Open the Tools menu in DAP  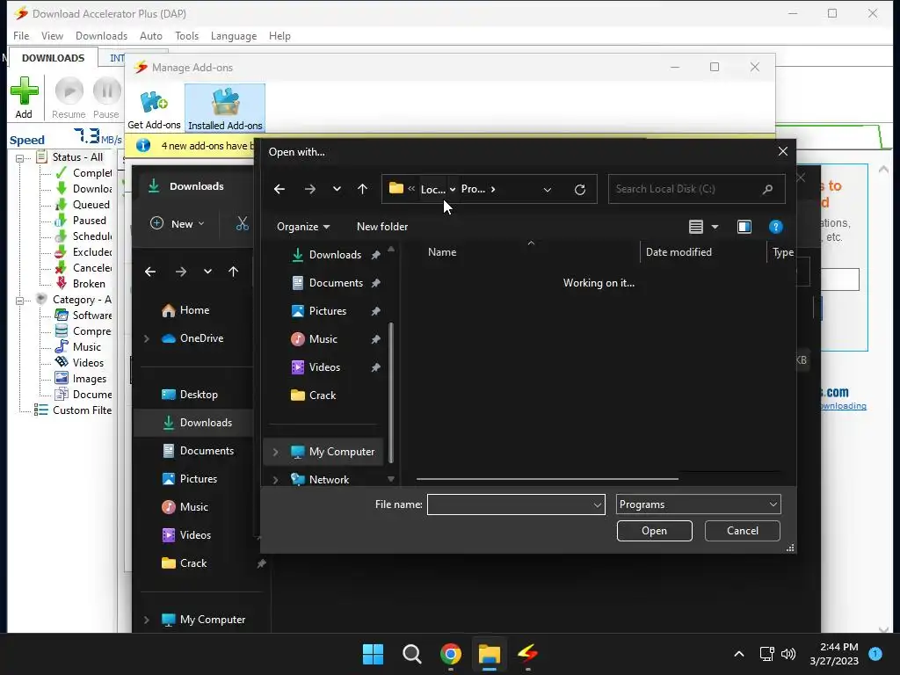186,35
